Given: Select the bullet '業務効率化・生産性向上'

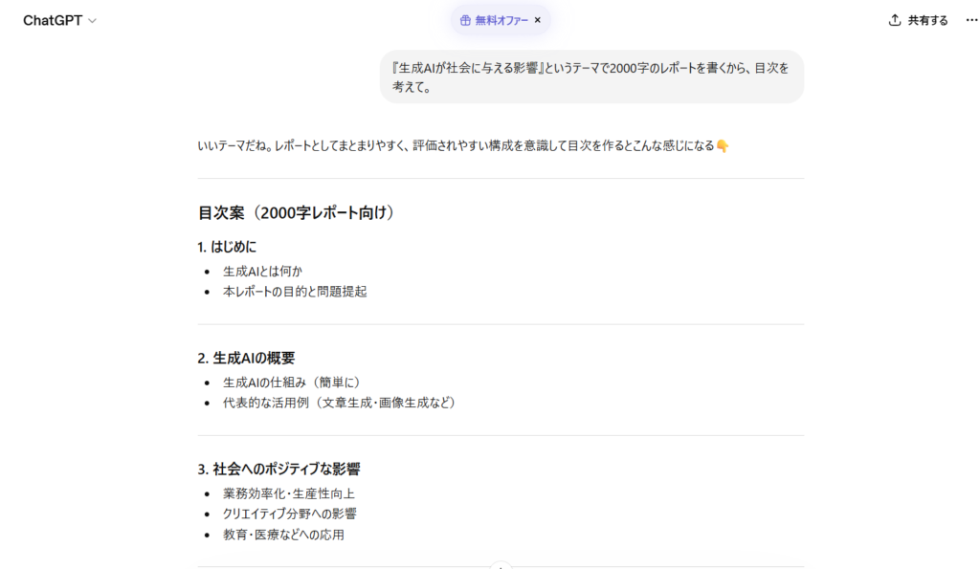Looking at the screenshot, I should [289, 493].
